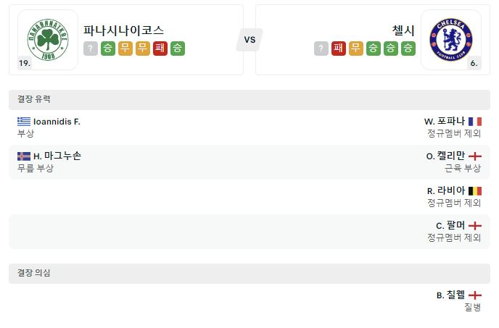Open the Panathinaikos club logo
The height and width of the screenshot is (328, 499).
(x=48, y=40)
